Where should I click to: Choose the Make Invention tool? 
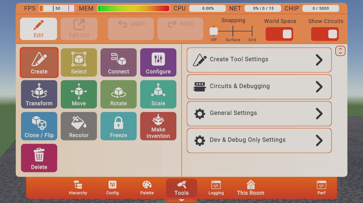(x=158, y=126)
